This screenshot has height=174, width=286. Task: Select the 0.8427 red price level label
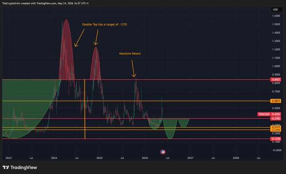coord(276,80)
